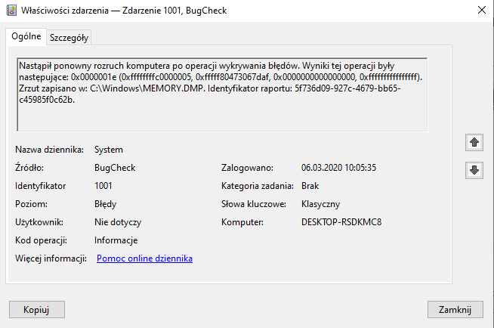This screenshot has width=494, height=328.
Task: Select the computer name DESKTOP-RSDKMC8
Action: 342,222
